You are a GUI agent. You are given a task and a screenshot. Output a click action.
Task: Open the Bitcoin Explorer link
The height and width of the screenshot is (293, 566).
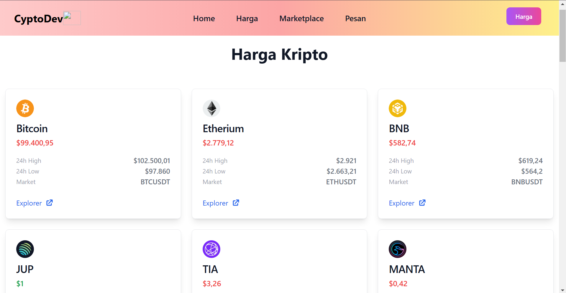[29, 203]
